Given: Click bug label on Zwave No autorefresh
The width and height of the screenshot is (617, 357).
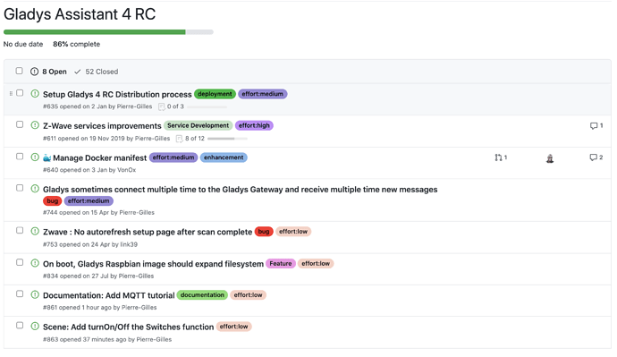Looking at the screenshot, I should (x=264, y=232).
